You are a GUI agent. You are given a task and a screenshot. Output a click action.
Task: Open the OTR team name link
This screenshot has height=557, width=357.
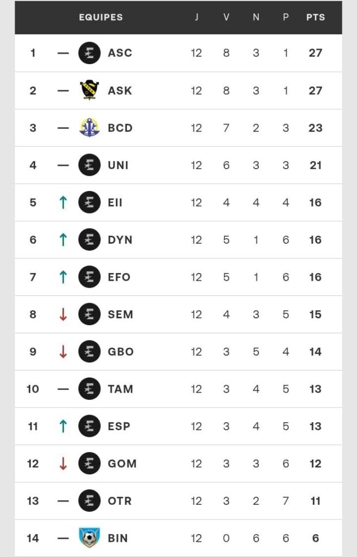point(119,501)
